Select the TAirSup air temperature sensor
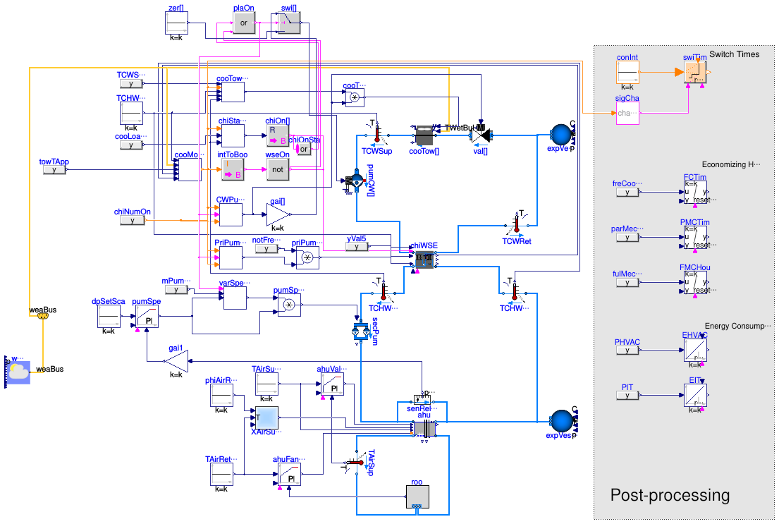 point(356,463)
